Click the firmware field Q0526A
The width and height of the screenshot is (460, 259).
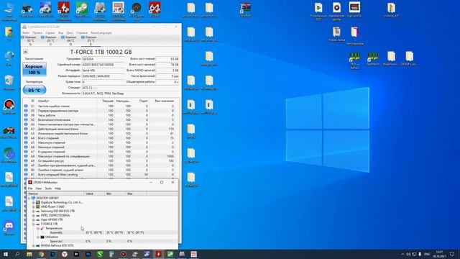[103, 59]
